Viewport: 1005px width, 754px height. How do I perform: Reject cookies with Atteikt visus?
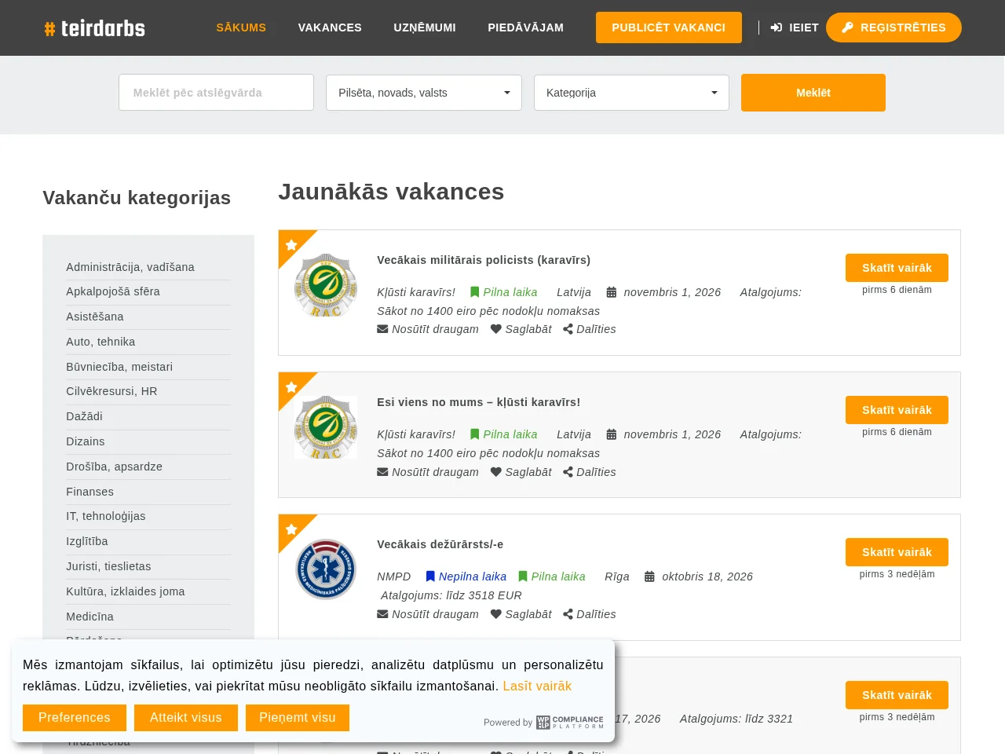[186, 718]
